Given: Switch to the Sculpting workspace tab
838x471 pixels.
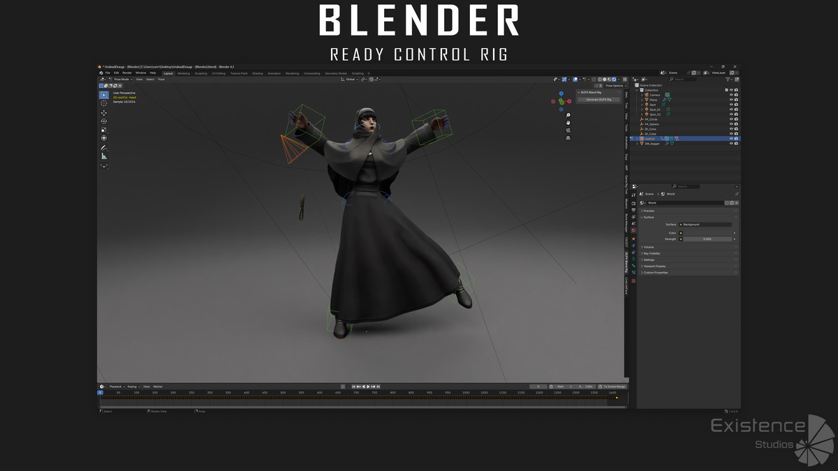Looking at the screenshot, I should 200,73.
